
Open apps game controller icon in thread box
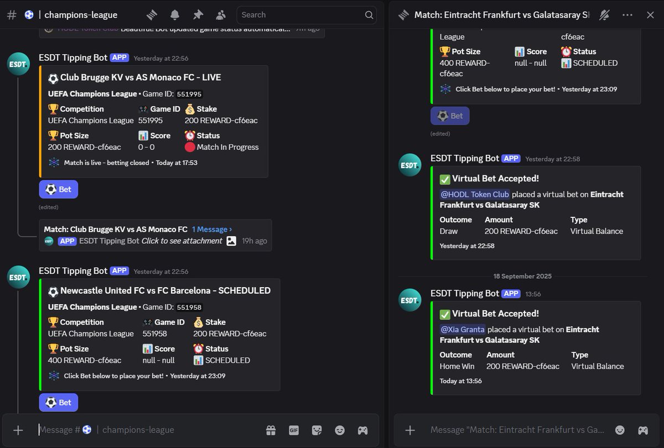pyautogui.click(x=643, y=430)
